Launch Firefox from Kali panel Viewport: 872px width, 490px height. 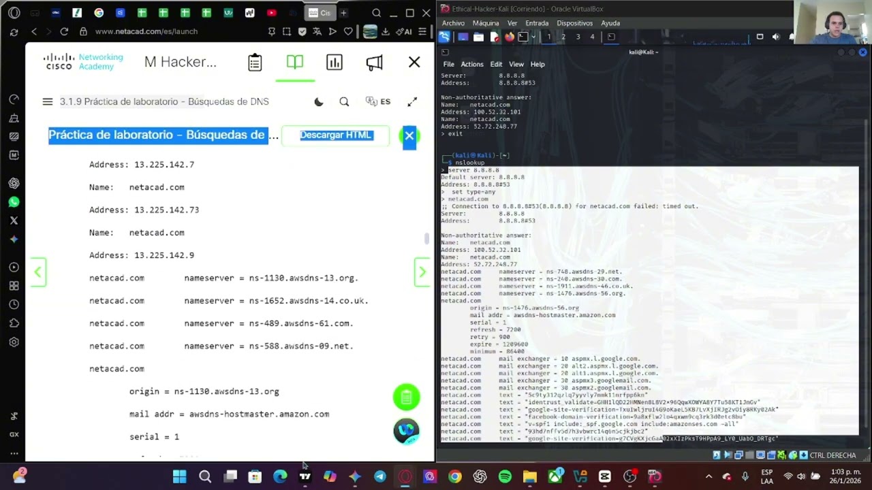pos(509,37)
